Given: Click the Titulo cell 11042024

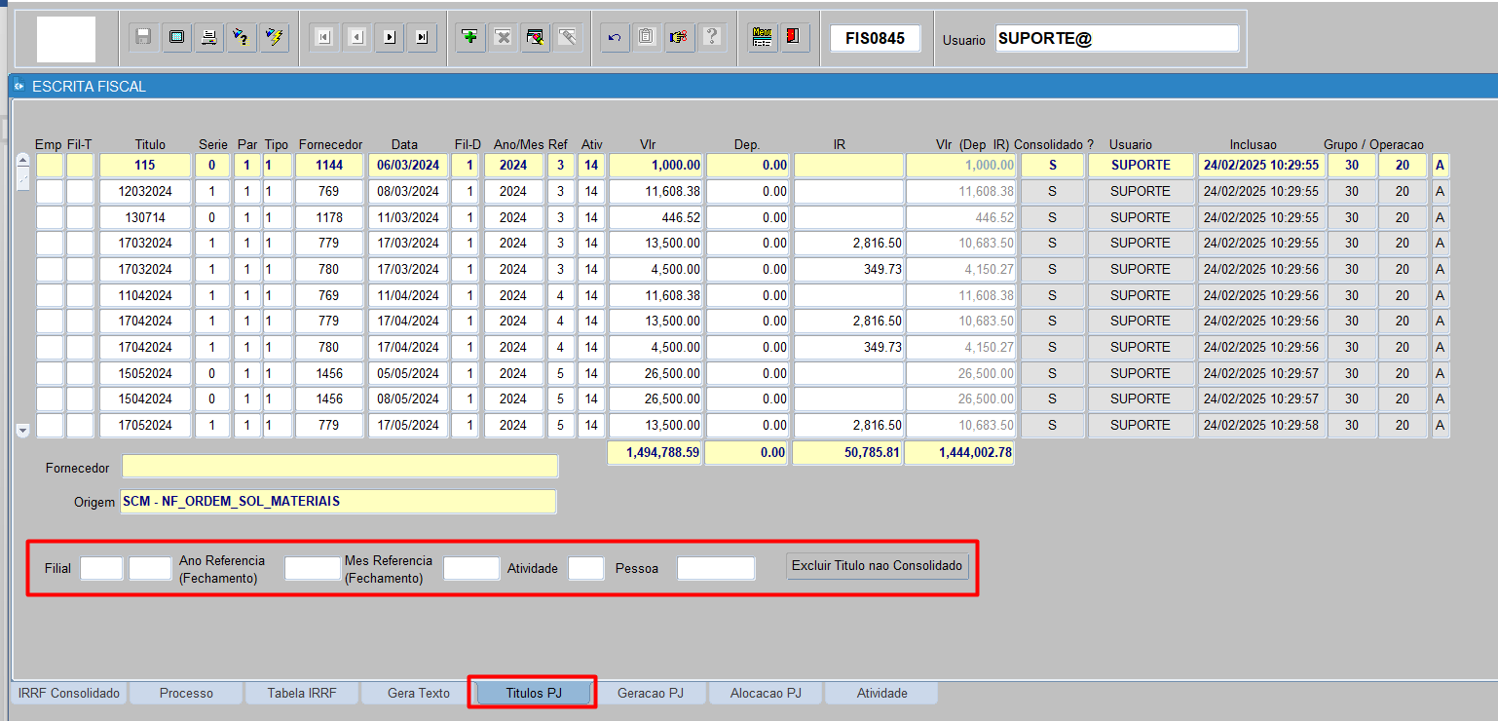Looking at the screenshot, I should (x=145, y=295).
